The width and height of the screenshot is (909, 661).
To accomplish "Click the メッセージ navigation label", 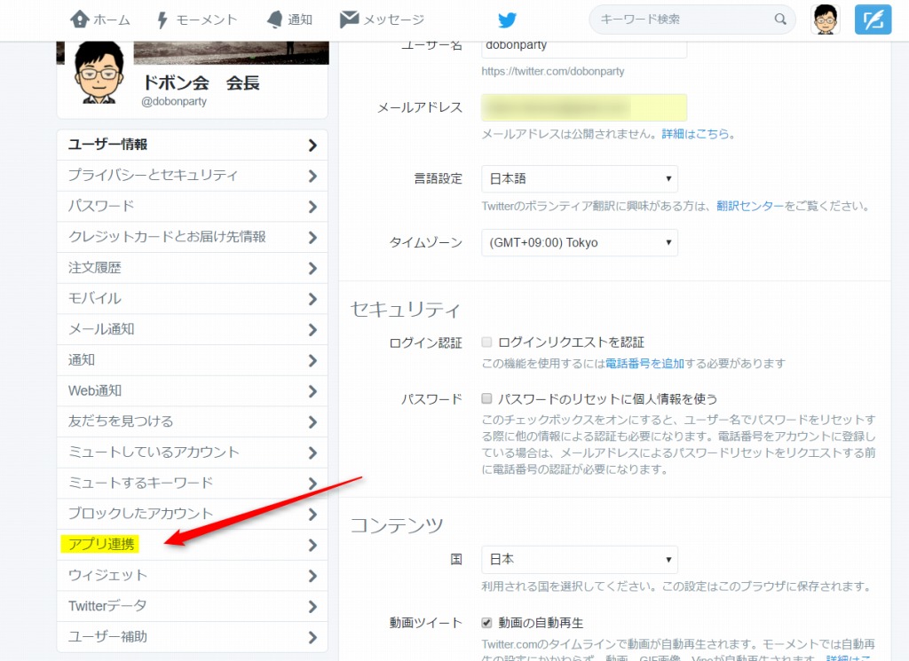I will tap(394, 20).
